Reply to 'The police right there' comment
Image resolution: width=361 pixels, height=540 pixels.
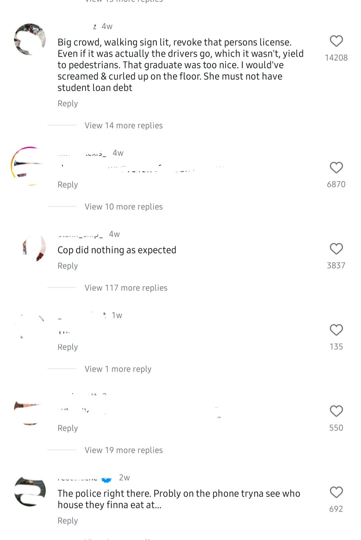(x=68, y=521)
